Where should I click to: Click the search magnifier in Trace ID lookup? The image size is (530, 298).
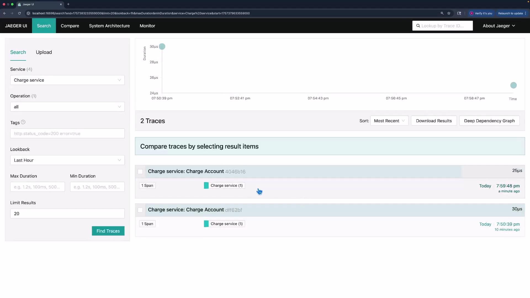click(x=418, y=26)
